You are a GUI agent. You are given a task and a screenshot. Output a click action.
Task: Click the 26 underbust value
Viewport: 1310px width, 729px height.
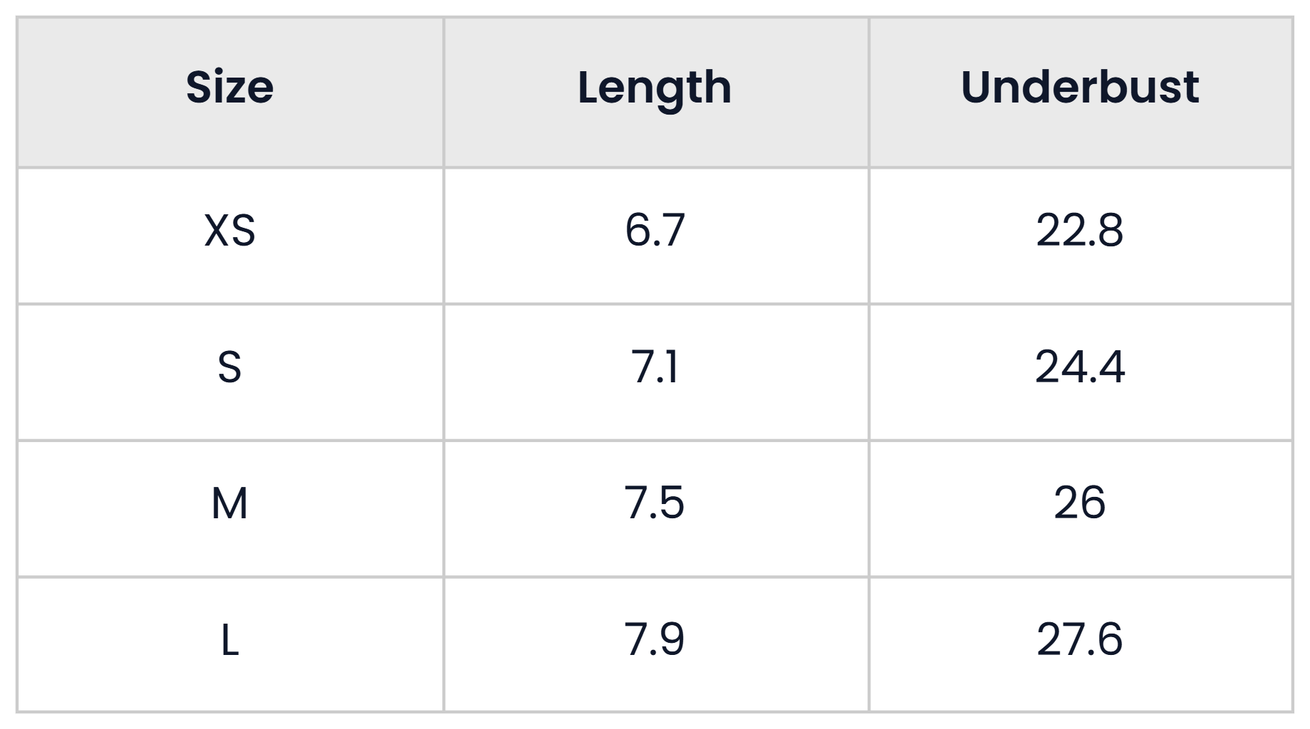[x=1080, y=503]
